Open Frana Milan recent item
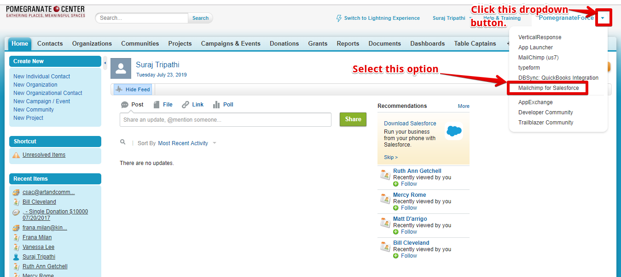Screen dimensions: 621x277 (x=37, y=237)
